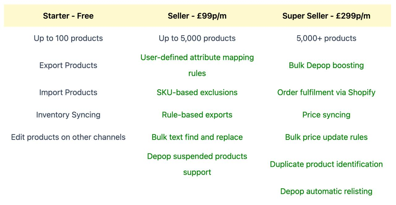Select the Bulk Depop boosting feature

point(326,65)
